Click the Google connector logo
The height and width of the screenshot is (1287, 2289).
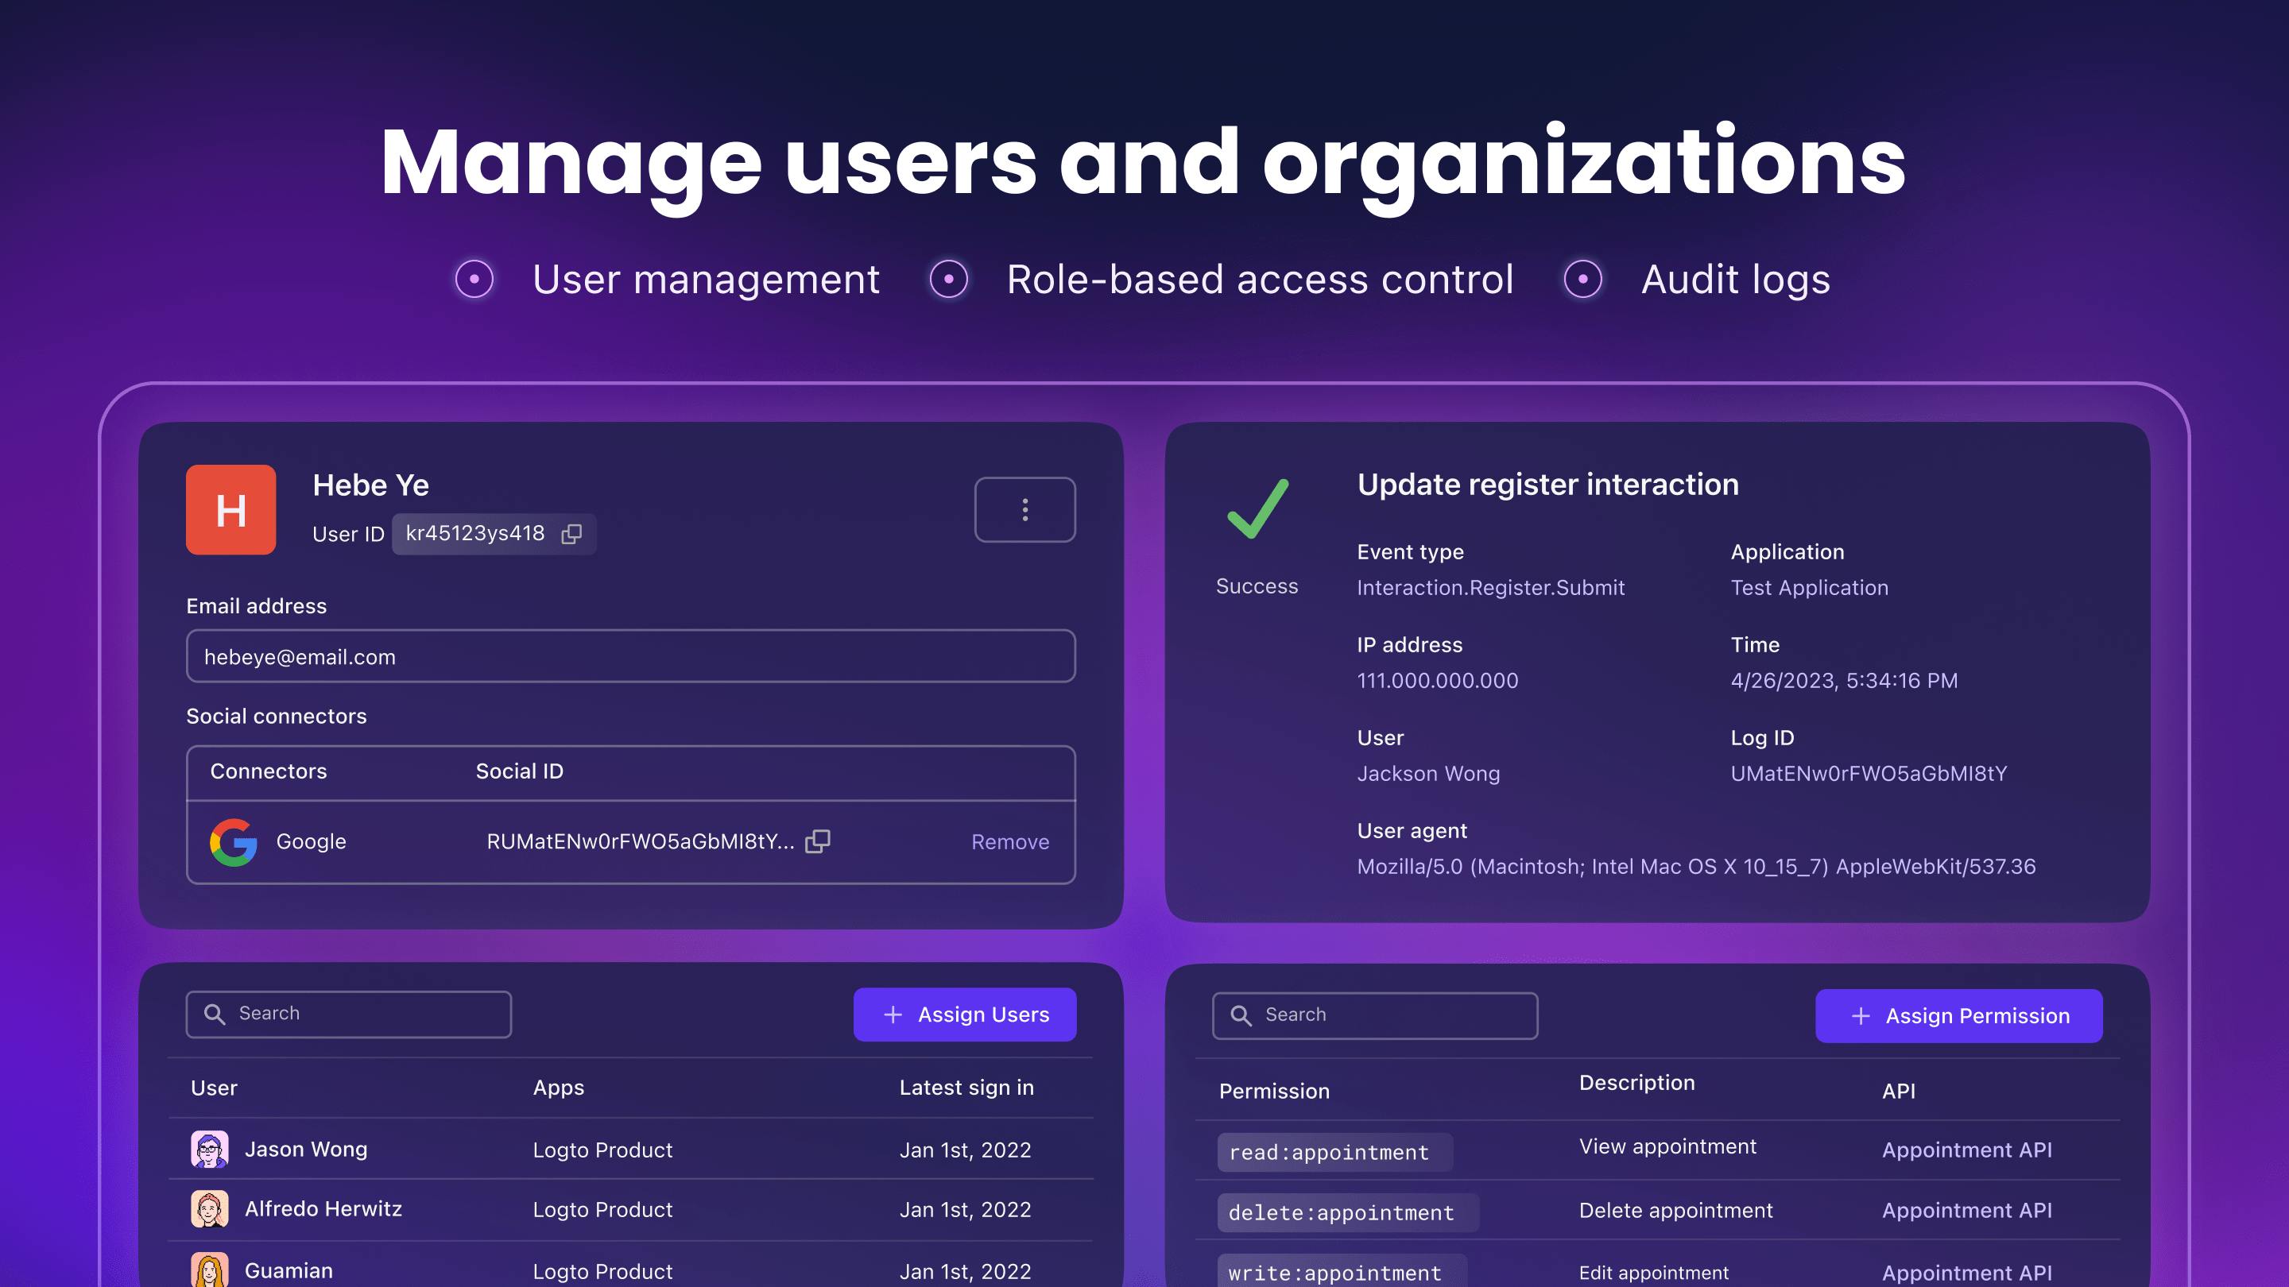[x=234, y=841]
